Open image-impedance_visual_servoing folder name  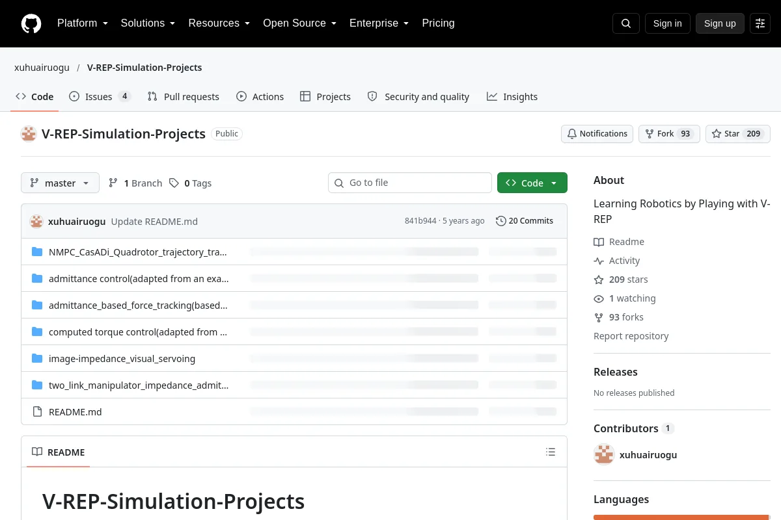[122, 359]
